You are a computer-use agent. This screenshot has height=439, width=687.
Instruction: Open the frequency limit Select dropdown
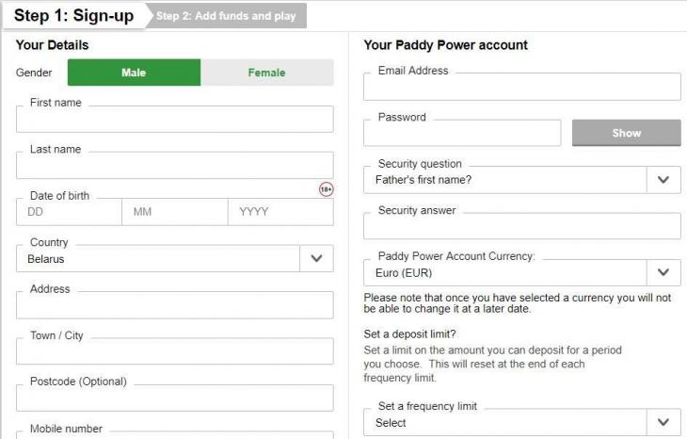[x=663, y=423]
